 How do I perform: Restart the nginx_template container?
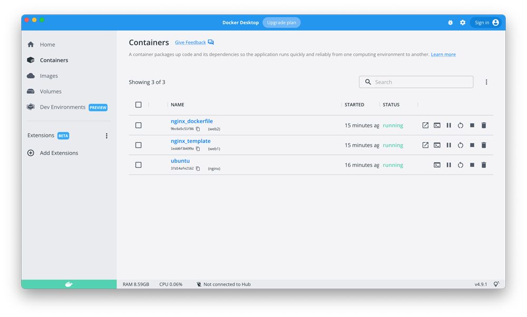point(461,145)
